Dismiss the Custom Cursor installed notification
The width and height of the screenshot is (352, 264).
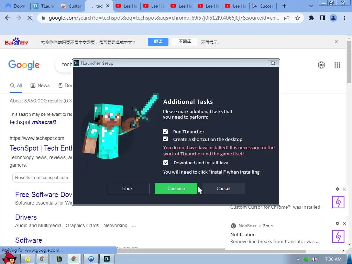tap(344, 189)
